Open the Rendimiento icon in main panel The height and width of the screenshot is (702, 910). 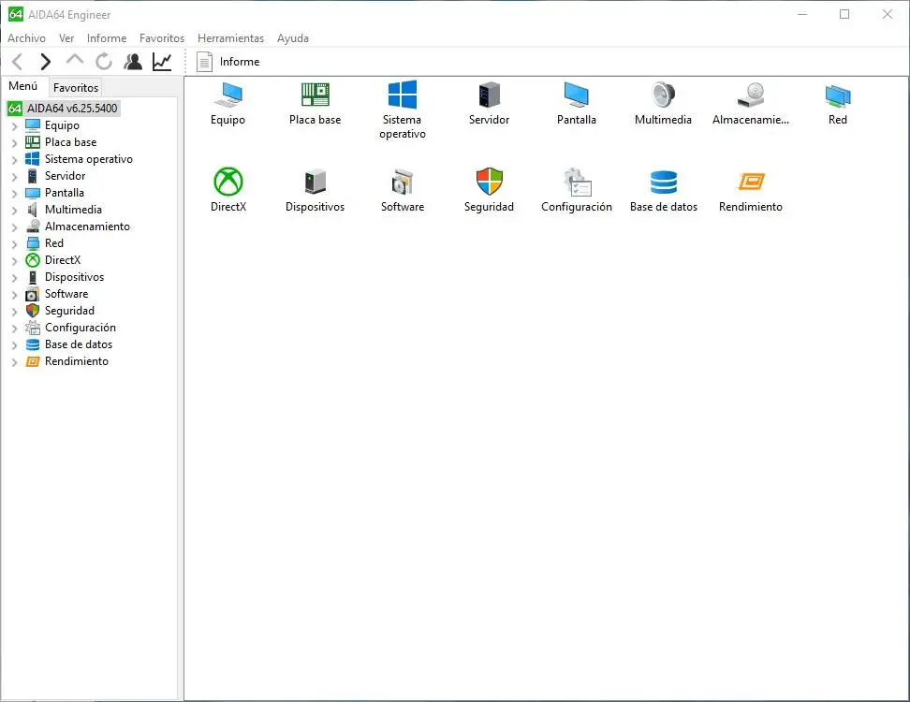750,182
